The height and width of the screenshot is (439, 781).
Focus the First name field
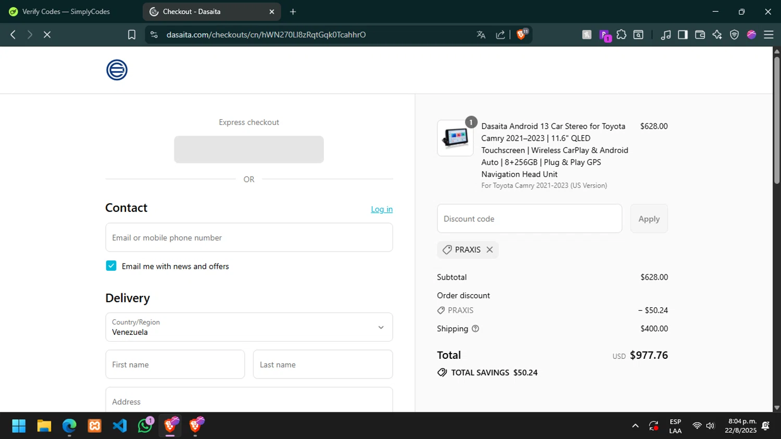(175, 364)
